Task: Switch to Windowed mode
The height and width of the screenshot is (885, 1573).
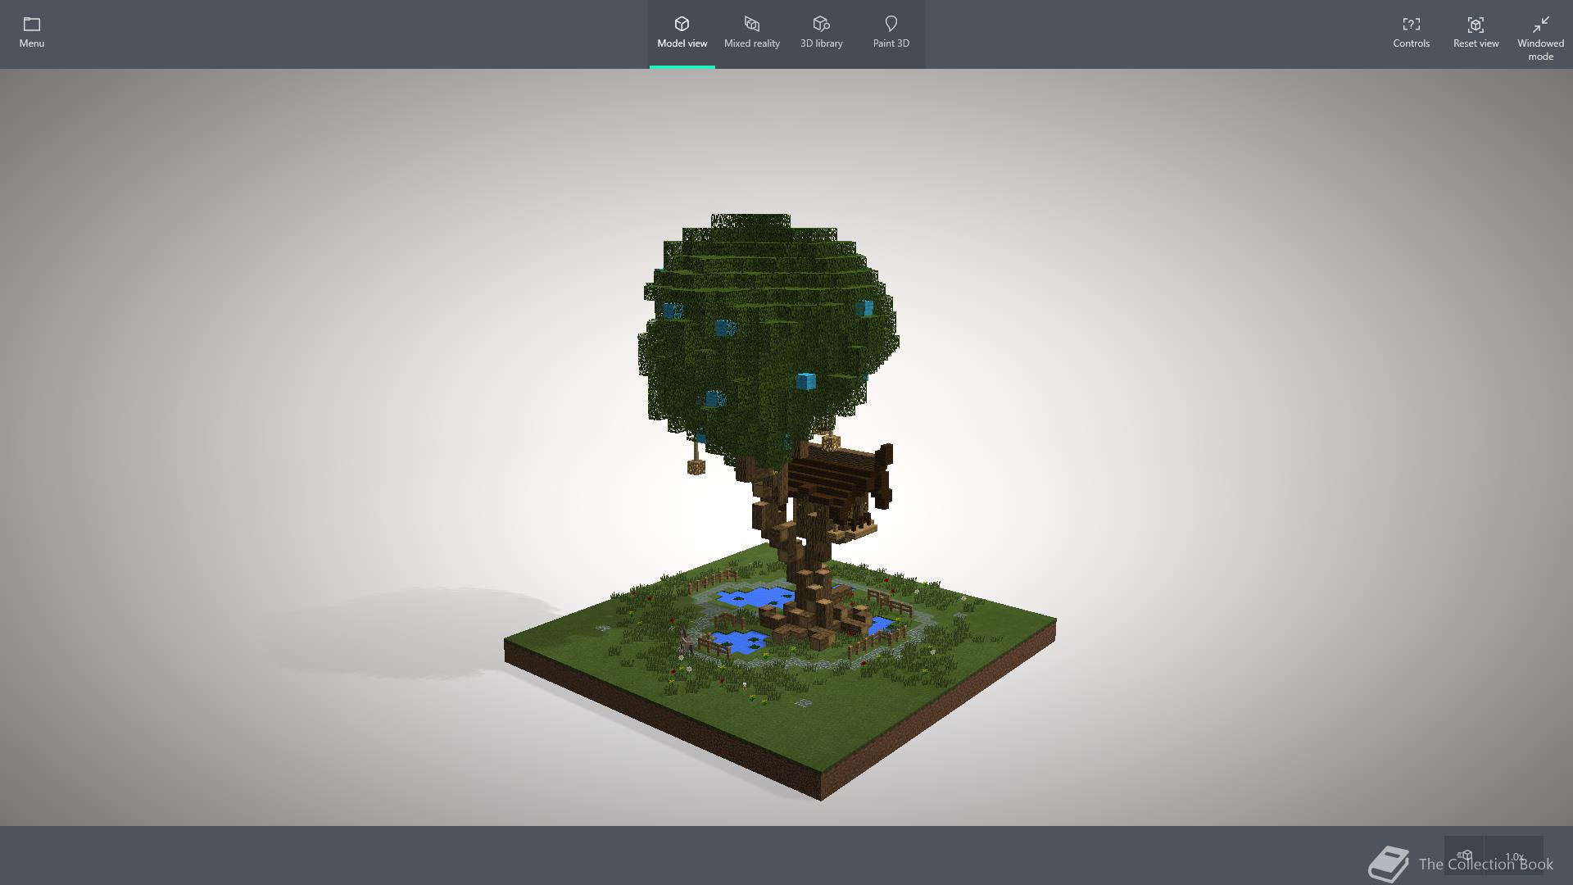Action: coord(1540,38)
